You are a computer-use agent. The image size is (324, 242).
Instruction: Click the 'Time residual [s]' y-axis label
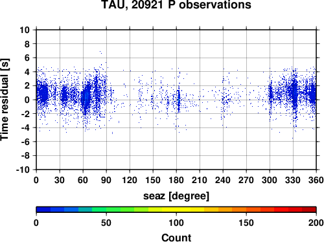[x=5, y=100]
